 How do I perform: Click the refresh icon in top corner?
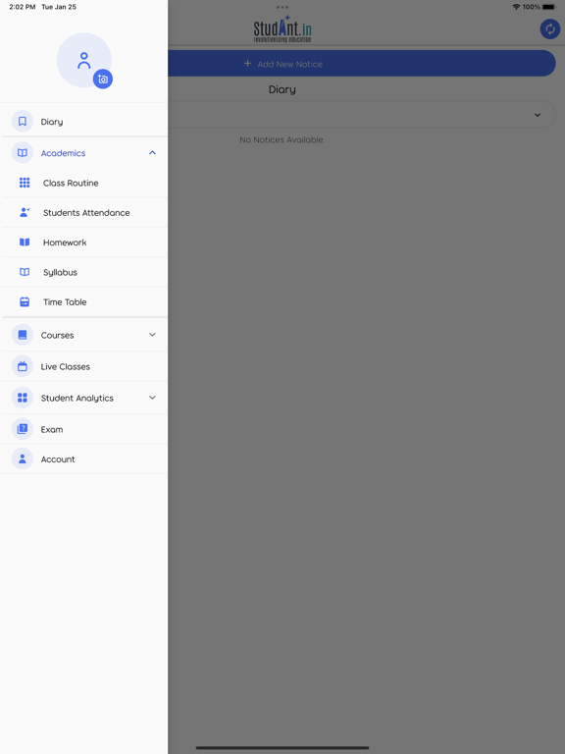click(x=550, y=29)
